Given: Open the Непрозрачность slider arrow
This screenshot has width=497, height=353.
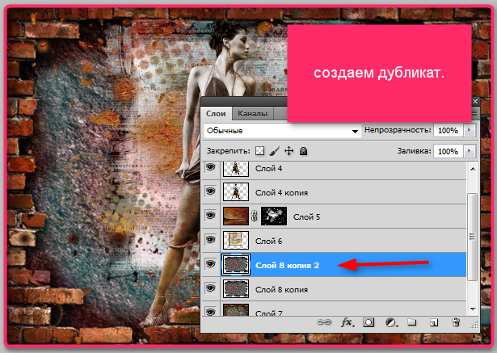Looking at the screenshot, I should point(470,130).
